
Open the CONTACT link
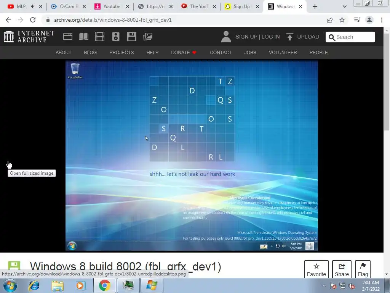[221, 53]
